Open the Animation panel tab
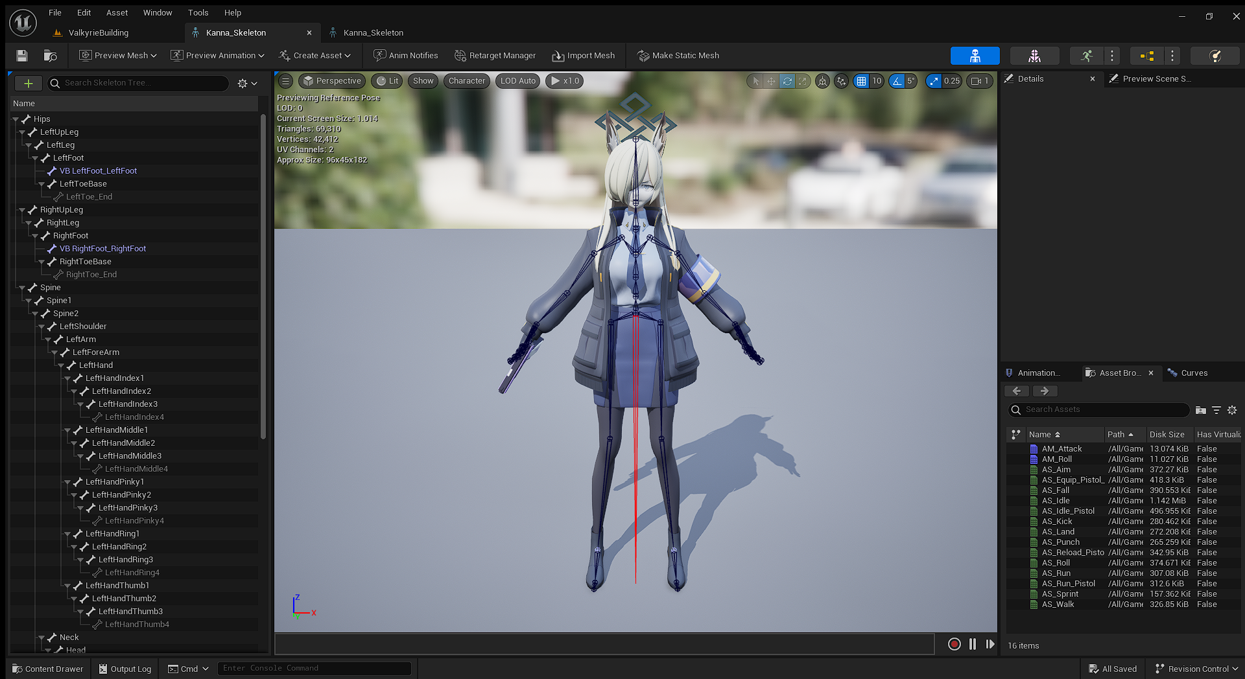Viewport: 1245px width, 679px height. pos(1038,373)
